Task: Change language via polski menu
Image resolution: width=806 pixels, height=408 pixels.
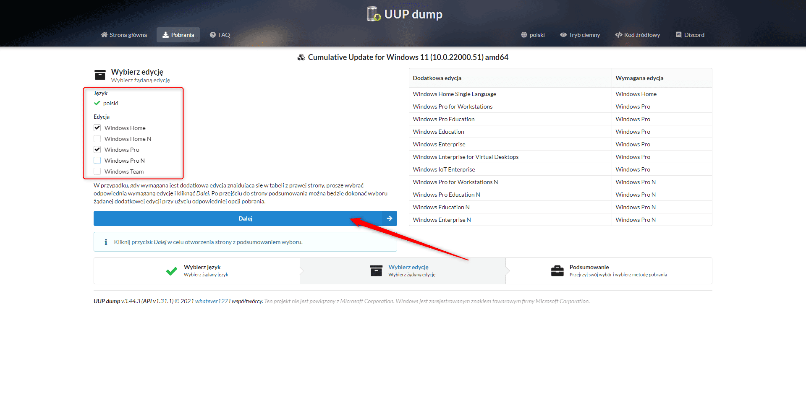Action: (533, 35)
